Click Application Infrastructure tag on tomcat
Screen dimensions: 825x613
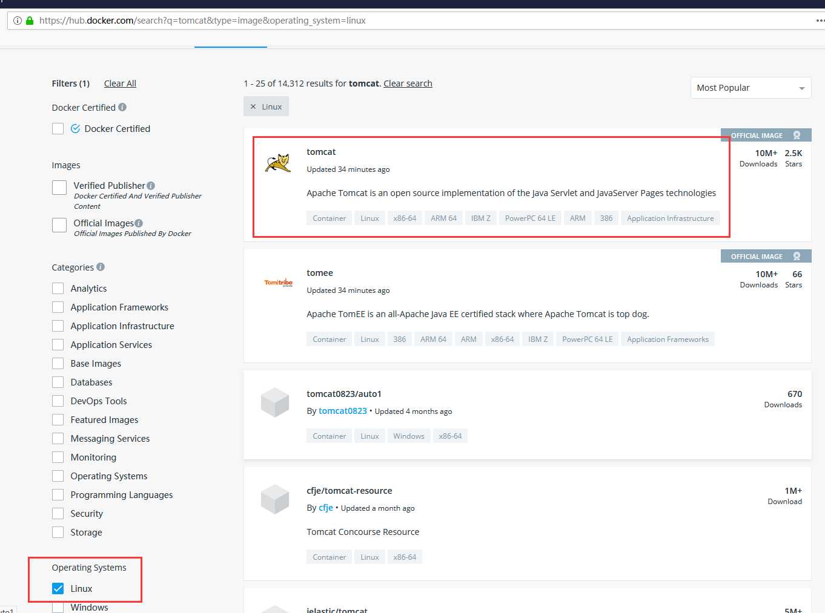671,218
